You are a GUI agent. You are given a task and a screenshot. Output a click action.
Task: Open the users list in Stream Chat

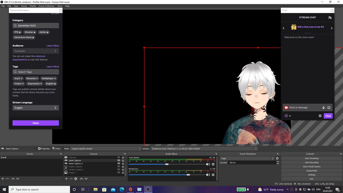tap(330, 17)
